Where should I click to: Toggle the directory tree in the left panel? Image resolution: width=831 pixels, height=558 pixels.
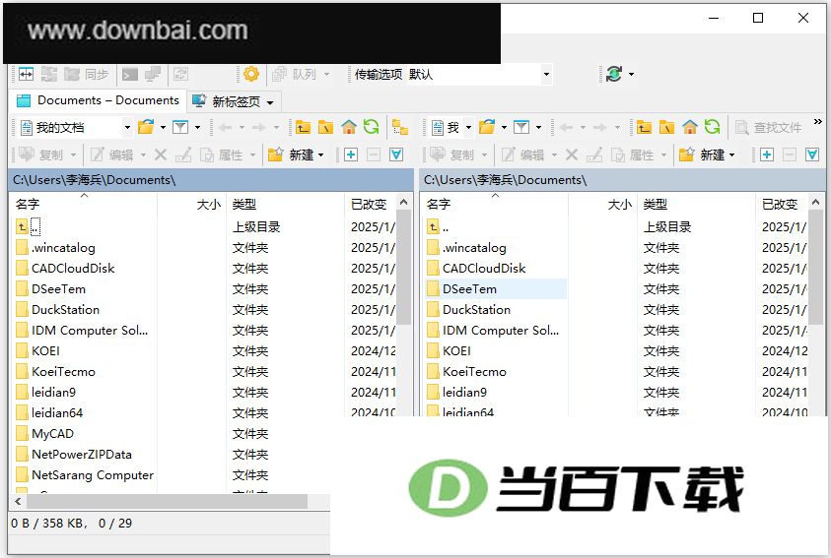400,127
